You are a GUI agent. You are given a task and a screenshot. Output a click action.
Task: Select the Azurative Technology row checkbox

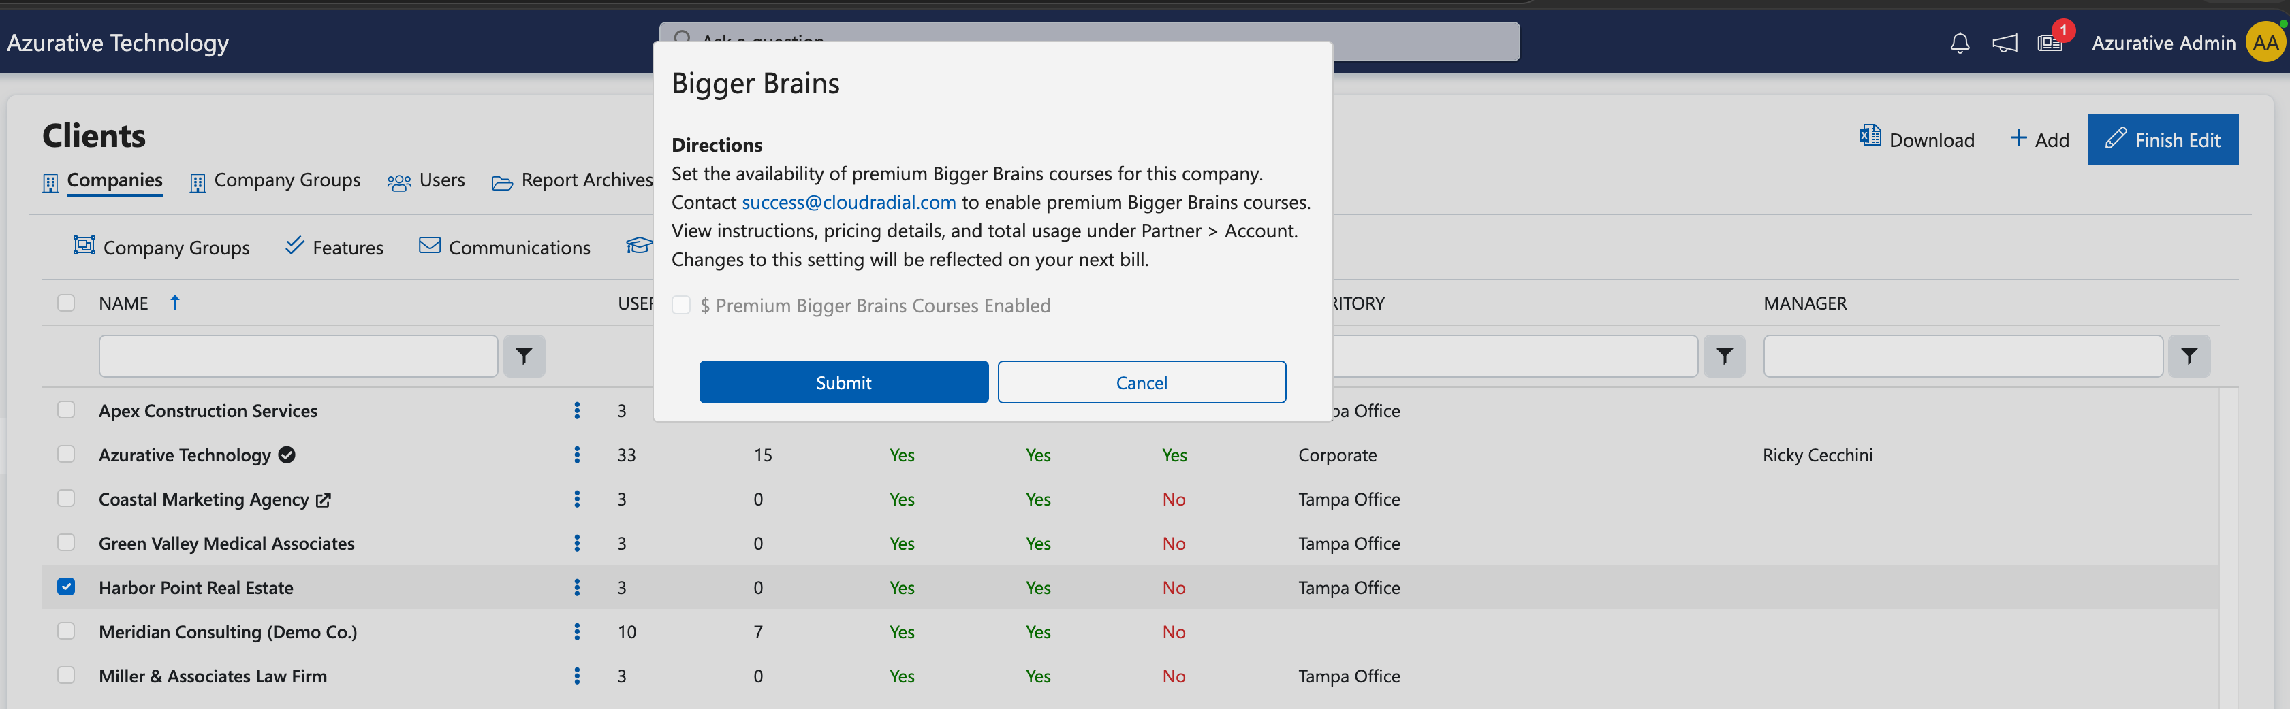(x=66, y=454)
